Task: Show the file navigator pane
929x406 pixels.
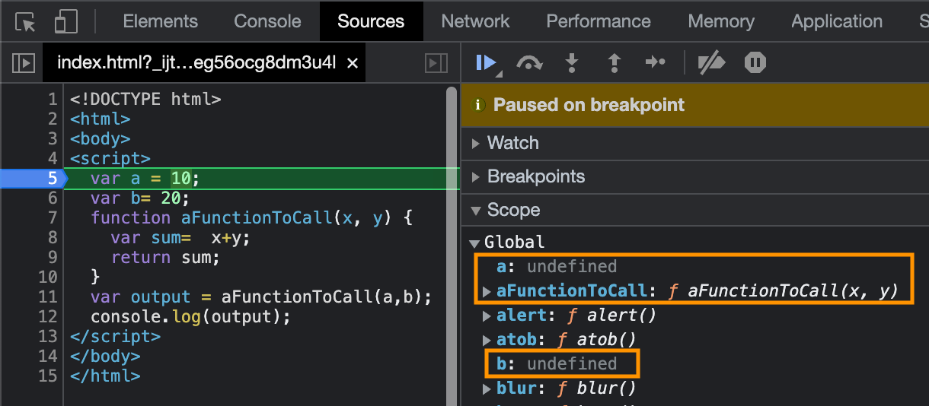Action: pyautogui.click(x=24, y=63)
